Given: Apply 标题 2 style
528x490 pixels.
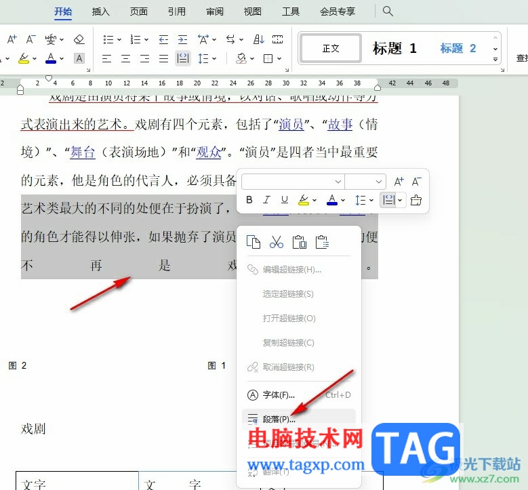Looking at the screenshot, I should pos(458,49).
